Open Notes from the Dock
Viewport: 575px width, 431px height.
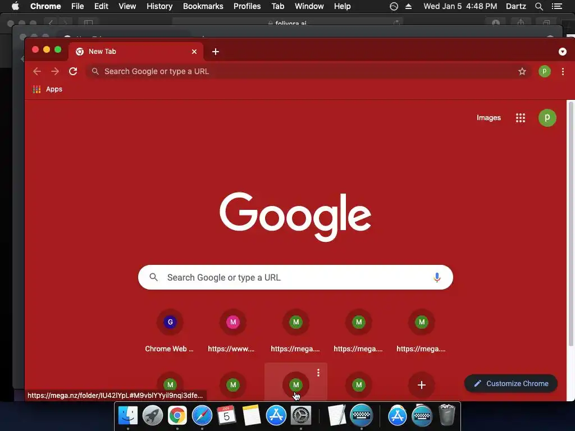pyautogui.click(x=251, y=416)
